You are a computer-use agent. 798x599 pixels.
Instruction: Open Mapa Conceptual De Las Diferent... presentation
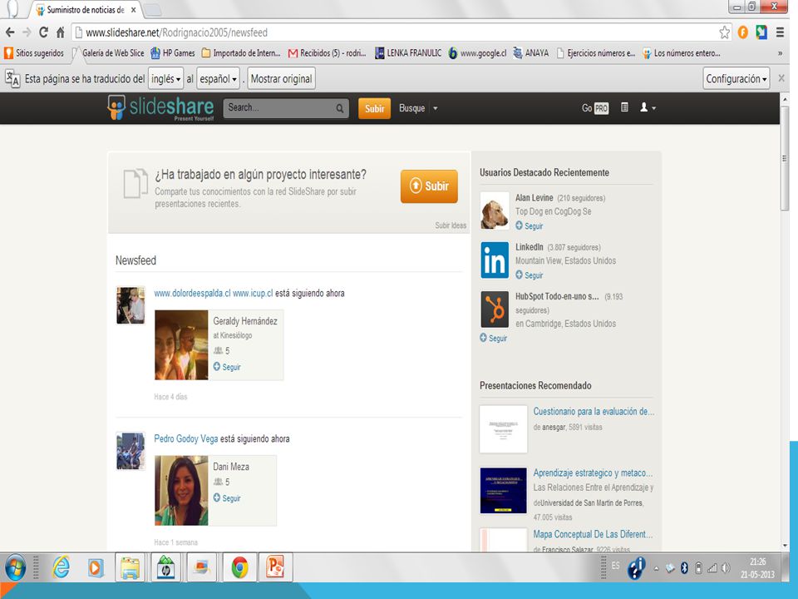pos(593,534)
